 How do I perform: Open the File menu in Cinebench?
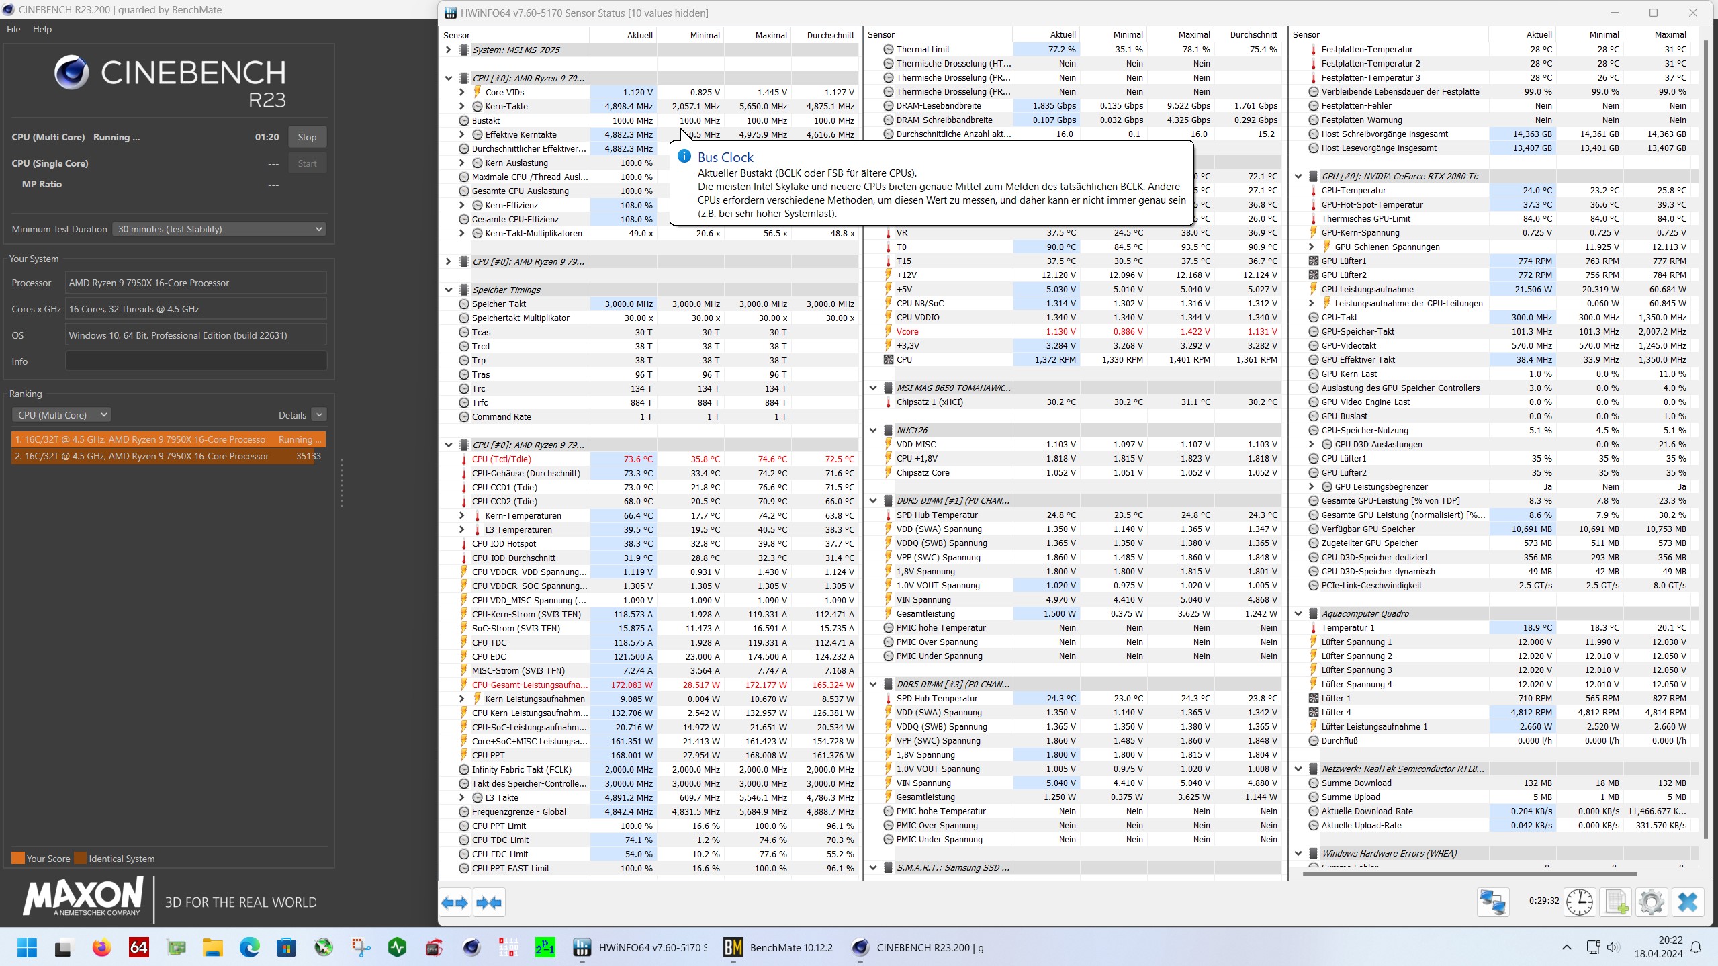(x=13, y=29)
